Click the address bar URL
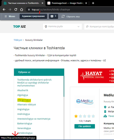114x140 pixels. click(x=51, y=10)
